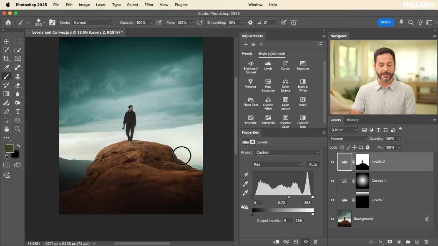Viewport: 438px width, 246px height.
Task: Open the Image menu
Action: [84, 5]
